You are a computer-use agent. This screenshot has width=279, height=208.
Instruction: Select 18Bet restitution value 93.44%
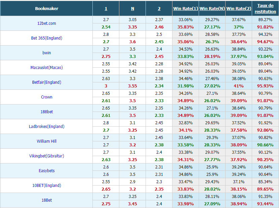(x=265, y=204)
